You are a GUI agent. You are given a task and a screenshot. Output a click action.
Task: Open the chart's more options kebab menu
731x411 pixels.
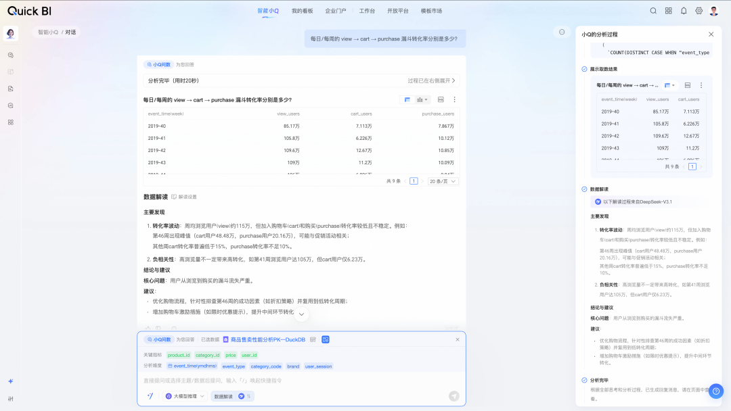pos(455,99)
